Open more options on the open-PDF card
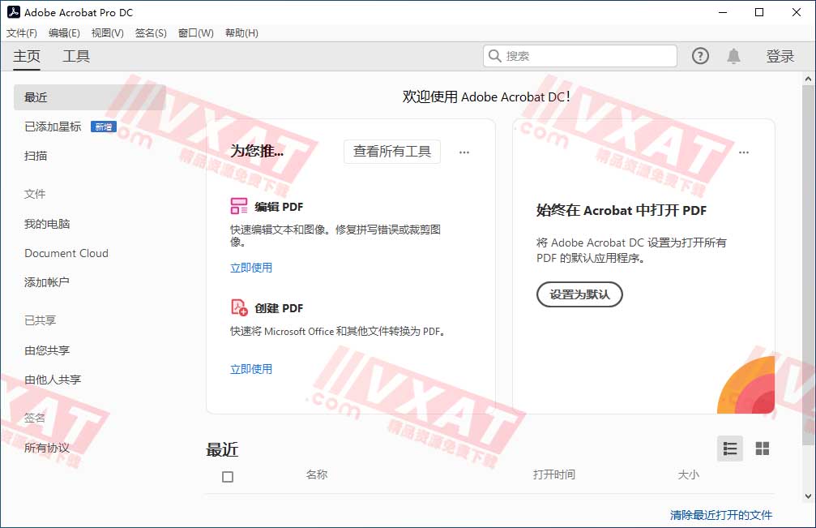 coord(744,152)
